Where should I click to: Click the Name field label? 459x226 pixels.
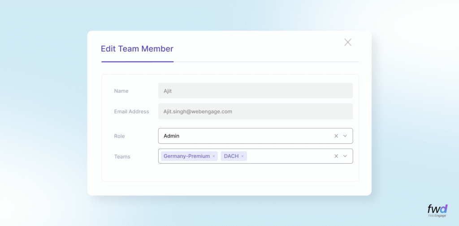[121, 91]
